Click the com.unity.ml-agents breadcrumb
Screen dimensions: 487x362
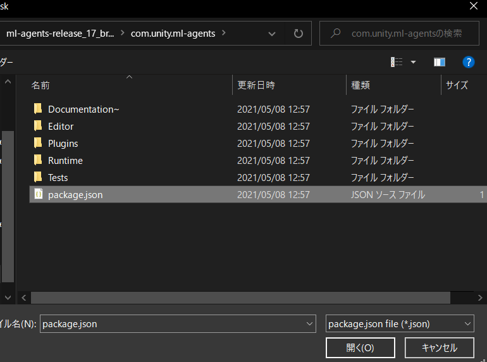pyautogui.click(x=173, y=34)
